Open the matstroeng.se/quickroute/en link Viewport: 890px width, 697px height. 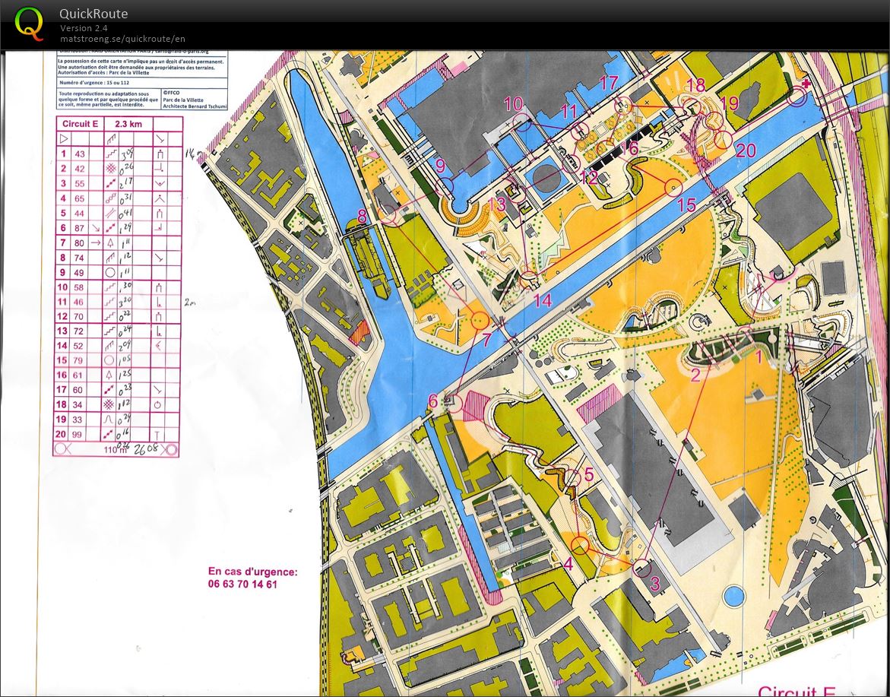[122, 39]
